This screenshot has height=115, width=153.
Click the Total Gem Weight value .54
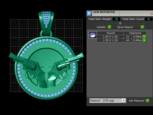(116, 19)
